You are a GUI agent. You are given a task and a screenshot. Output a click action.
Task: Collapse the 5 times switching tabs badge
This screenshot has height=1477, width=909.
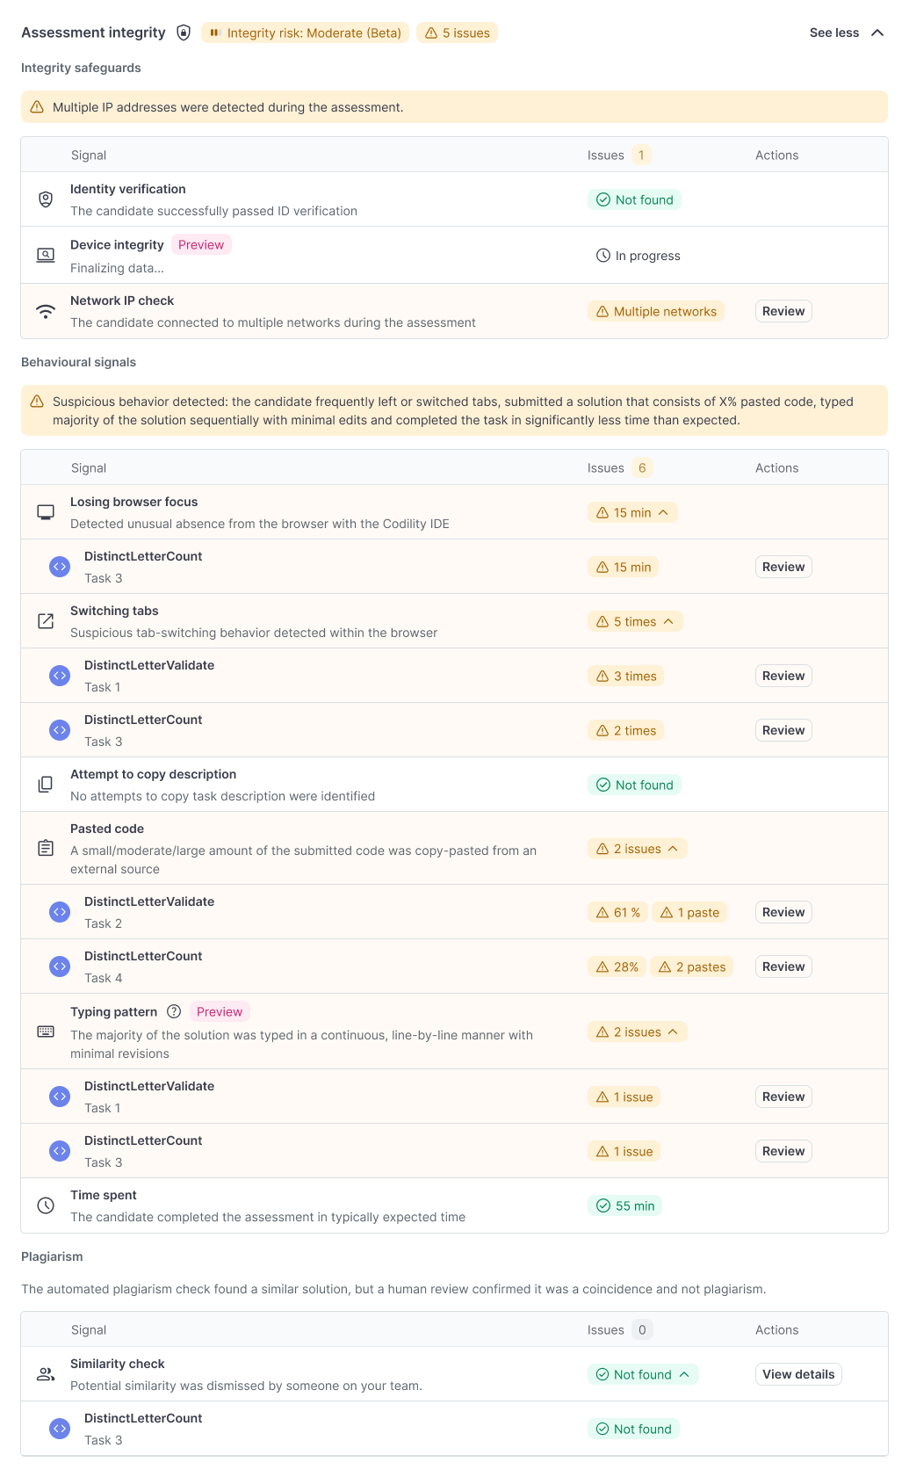coord(635,621)
